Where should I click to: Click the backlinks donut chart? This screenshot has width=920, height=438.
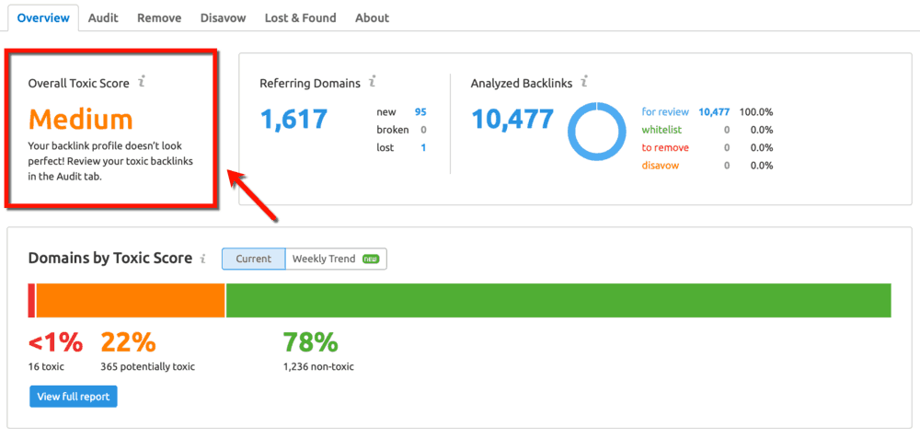coord(597,132)
